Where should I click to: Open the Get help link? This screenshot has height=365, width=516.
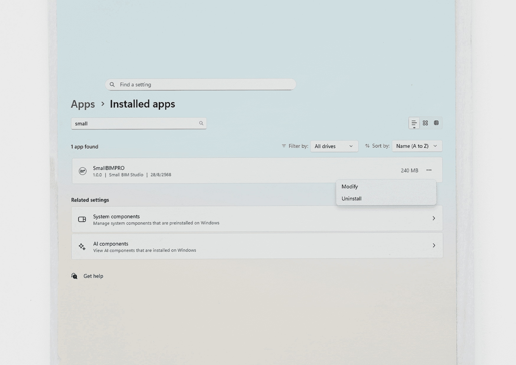93,276
